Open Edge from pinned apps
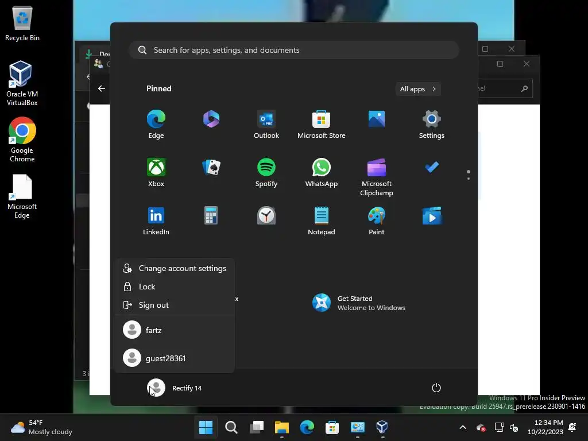 pos(156,125)
